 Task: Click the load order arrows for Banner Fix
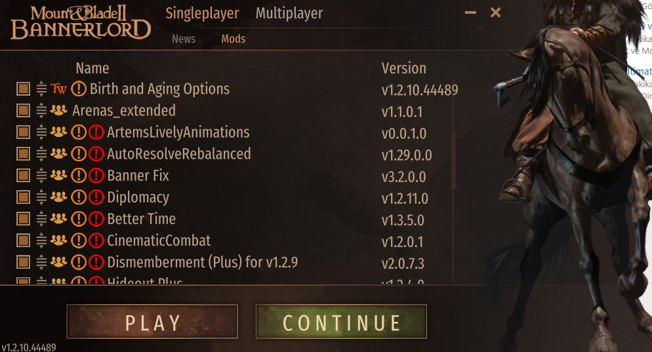coord(41,176)
